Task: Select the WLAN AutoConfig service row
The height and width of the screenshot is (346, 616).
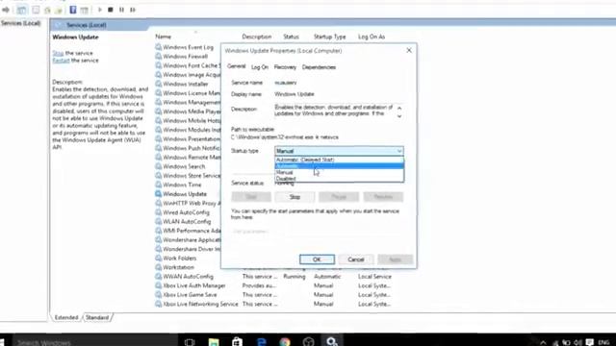Action: coord(187,222)
